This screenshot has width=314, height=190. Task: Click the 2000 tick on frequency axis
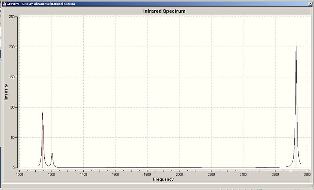pyautogui.click(x=179, y=174)
